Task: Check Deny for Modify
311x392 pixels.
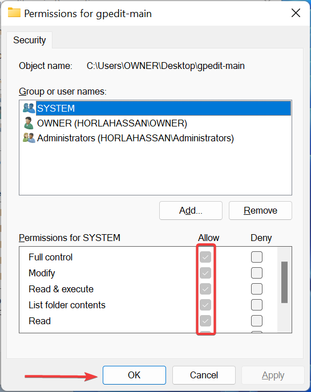Action: (x=257, y=273)
